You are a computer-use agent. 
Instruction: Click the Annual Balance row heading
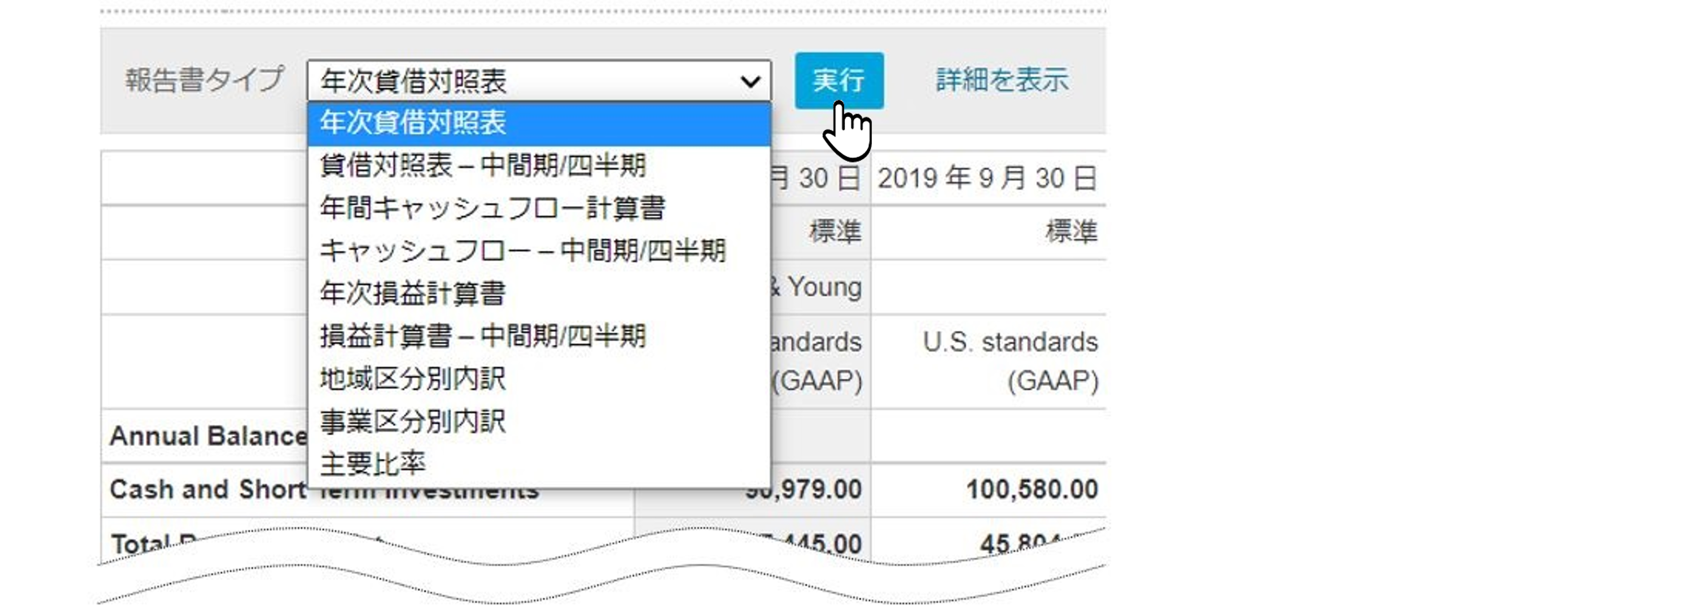[x=207, y=436]
